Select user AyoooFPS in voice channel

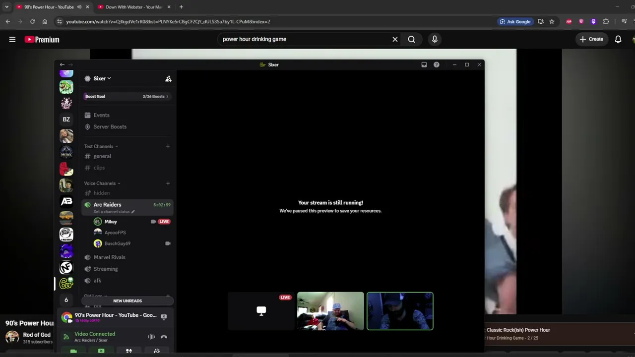pyautogui.click(x=115, y=233)
